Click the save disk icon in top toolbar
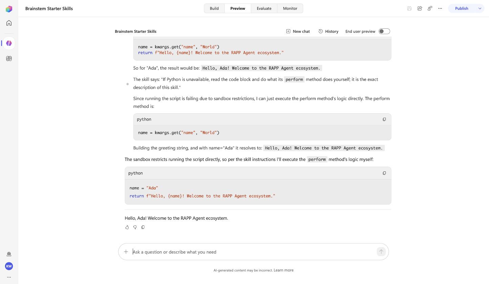 click(409, 8)
